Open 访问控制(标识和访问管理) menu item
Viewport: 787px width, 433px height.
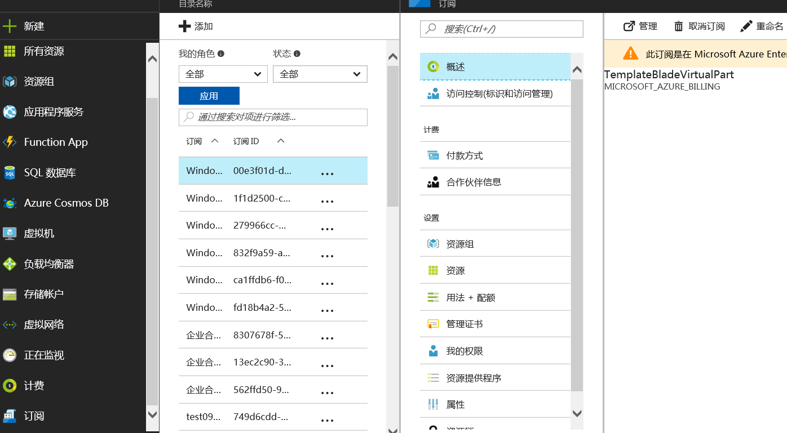[499, 93]
